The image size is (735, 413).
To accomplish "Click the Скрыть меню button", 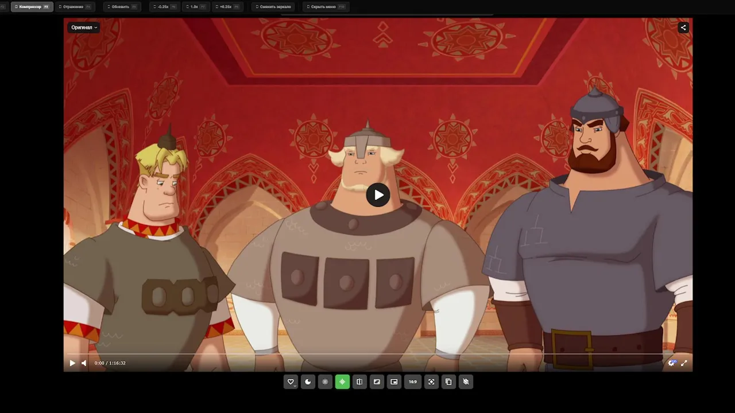I will point(326,7).
